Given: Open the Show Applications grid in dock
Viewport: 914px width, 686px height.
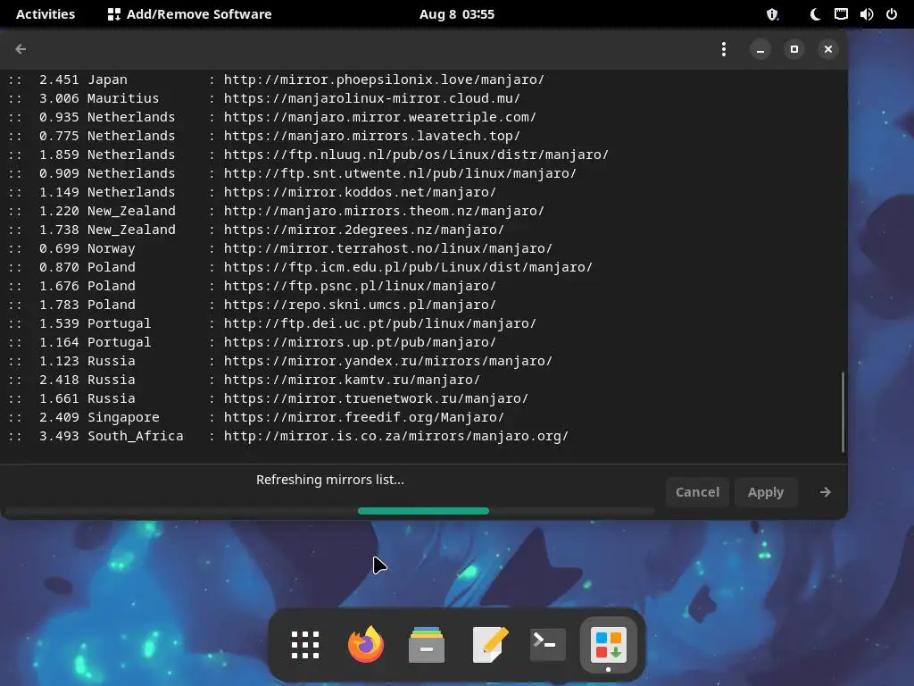Looking at the screenshot, I should (305, 645).
